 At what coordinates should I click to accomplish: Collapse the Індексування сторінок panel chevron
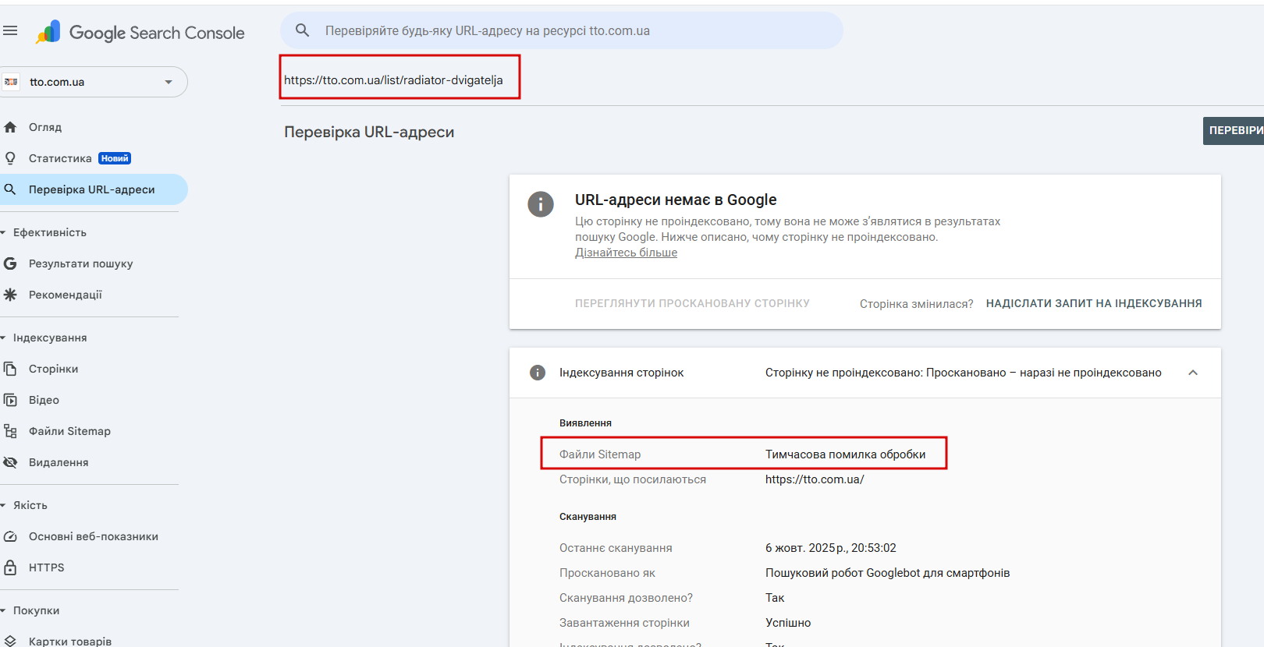pos(1193,373)
